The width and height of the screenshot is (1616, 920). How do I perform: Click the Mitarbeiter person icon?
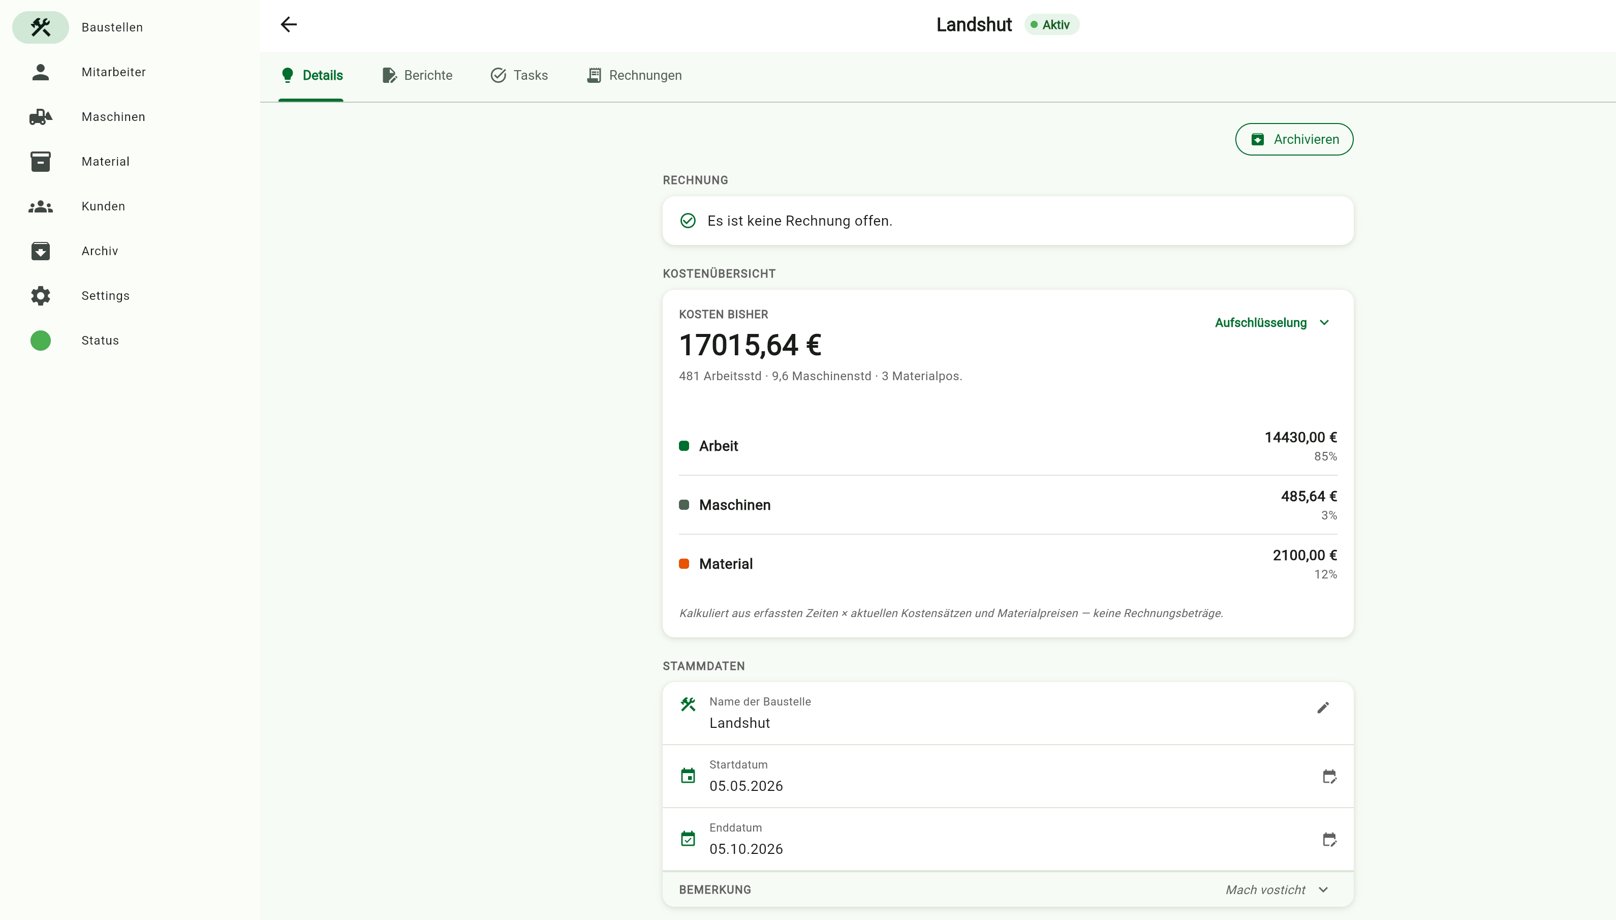point(41,72)
